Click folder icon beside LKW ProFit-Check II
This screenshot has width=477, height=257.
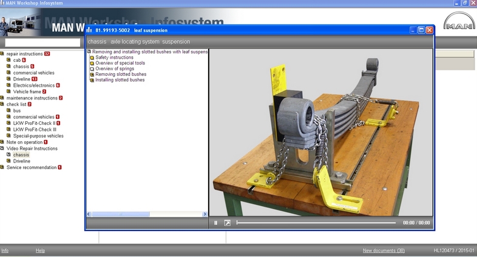coord(9,123)
